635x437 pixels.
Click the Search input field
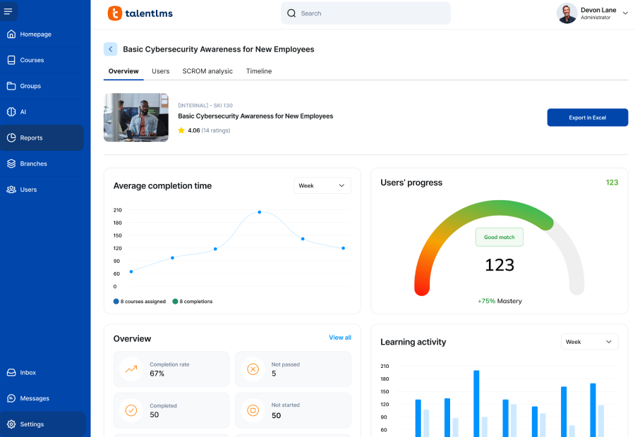coord(365,13)
